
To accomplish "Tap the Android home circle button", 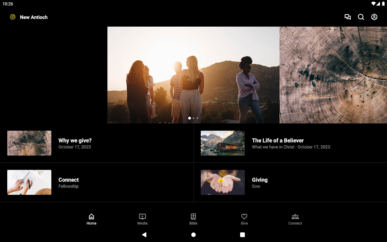I will (x=193, y=235).
